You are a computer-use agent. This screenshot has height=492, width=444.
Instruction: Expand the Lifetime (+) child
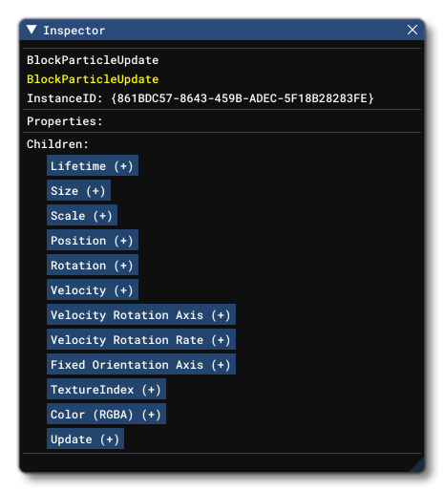tap(93, 165)
